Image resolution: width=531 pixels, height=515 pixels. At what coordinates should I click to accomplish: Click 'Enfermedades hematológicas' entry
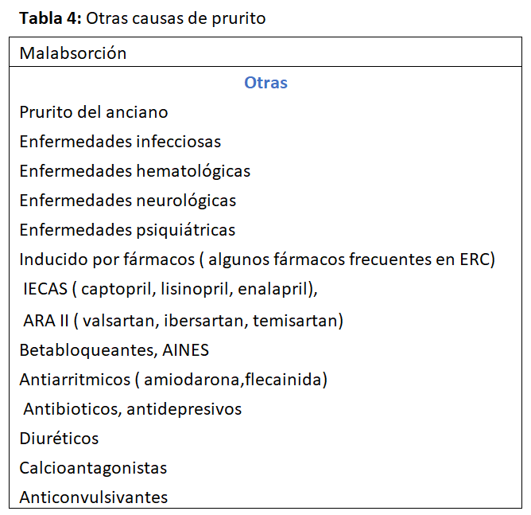(134, 171)
